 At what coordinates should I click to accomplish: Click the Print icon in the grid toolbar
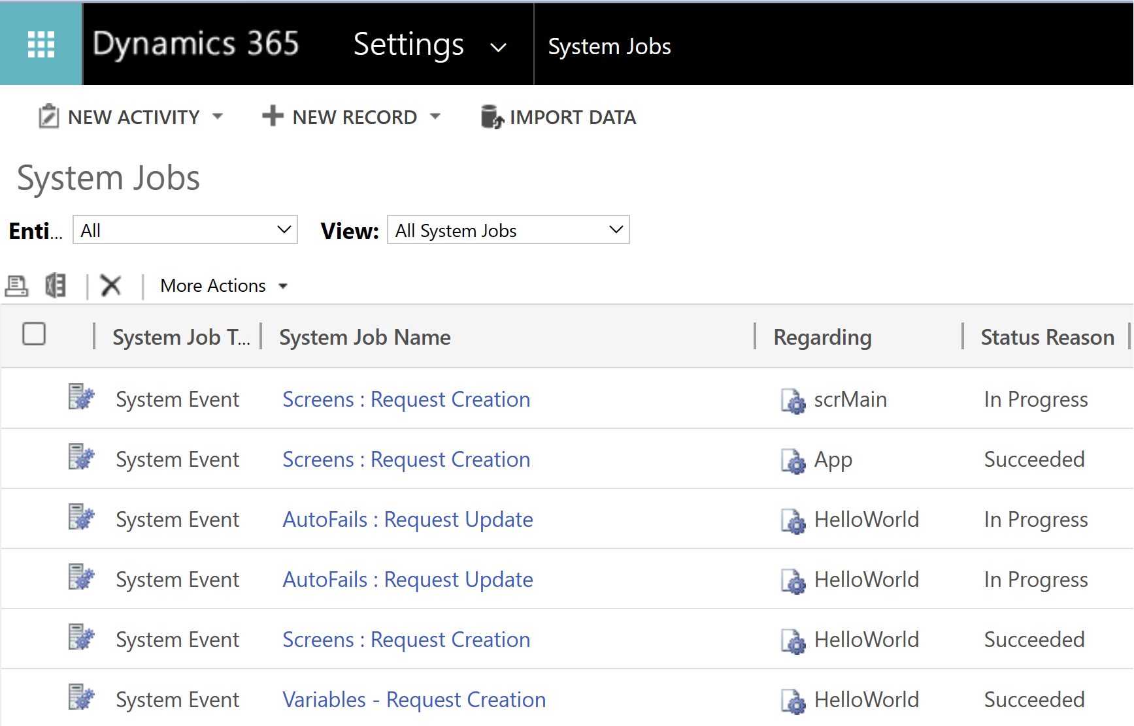pos(16,285)
